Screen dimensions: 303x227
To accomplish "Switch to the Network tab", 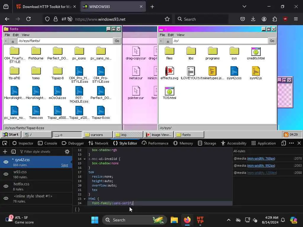I will click(98, 143).
